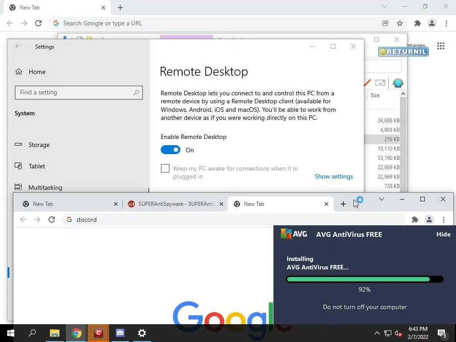Open profile avatar in top Chrome window
The width and height of the screenshot is (456, 342).
[432, 23]
